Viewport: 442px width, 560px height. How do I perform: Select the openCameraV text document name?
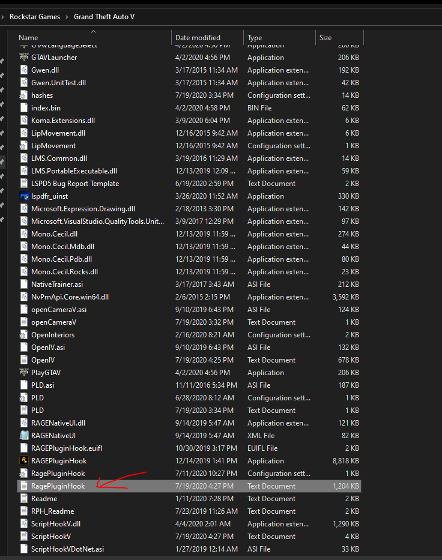[53, 322]
